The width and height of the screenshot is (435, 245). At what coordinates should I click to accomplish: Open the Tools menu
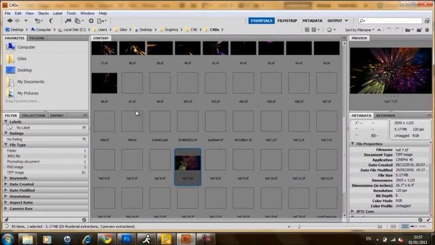pyautogui.click(x=71, y=14)
